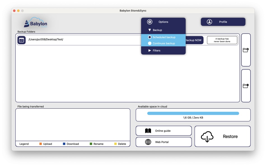
Task: Minimize window with the yellow button
Action: [x=18, y=11]
